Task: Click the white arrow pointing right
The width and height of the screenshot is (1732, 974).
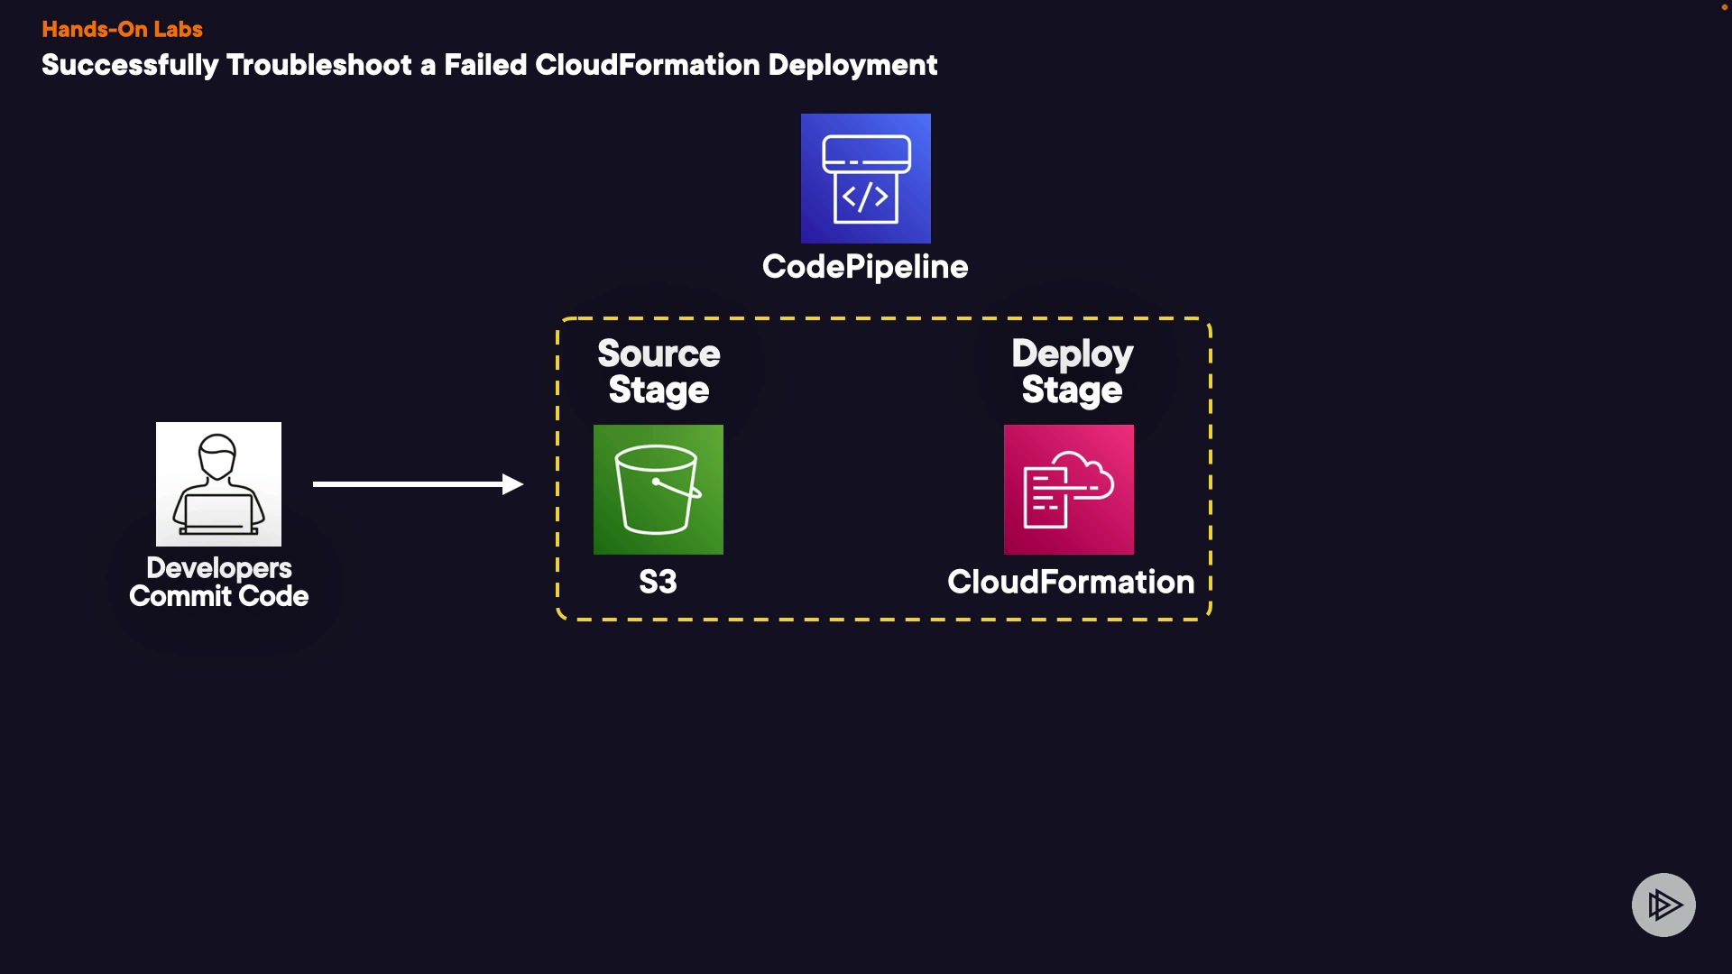Action: (x=418, y=484)
